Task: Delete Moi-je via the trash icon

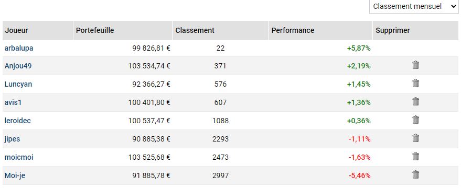Action: pos(415,175)
